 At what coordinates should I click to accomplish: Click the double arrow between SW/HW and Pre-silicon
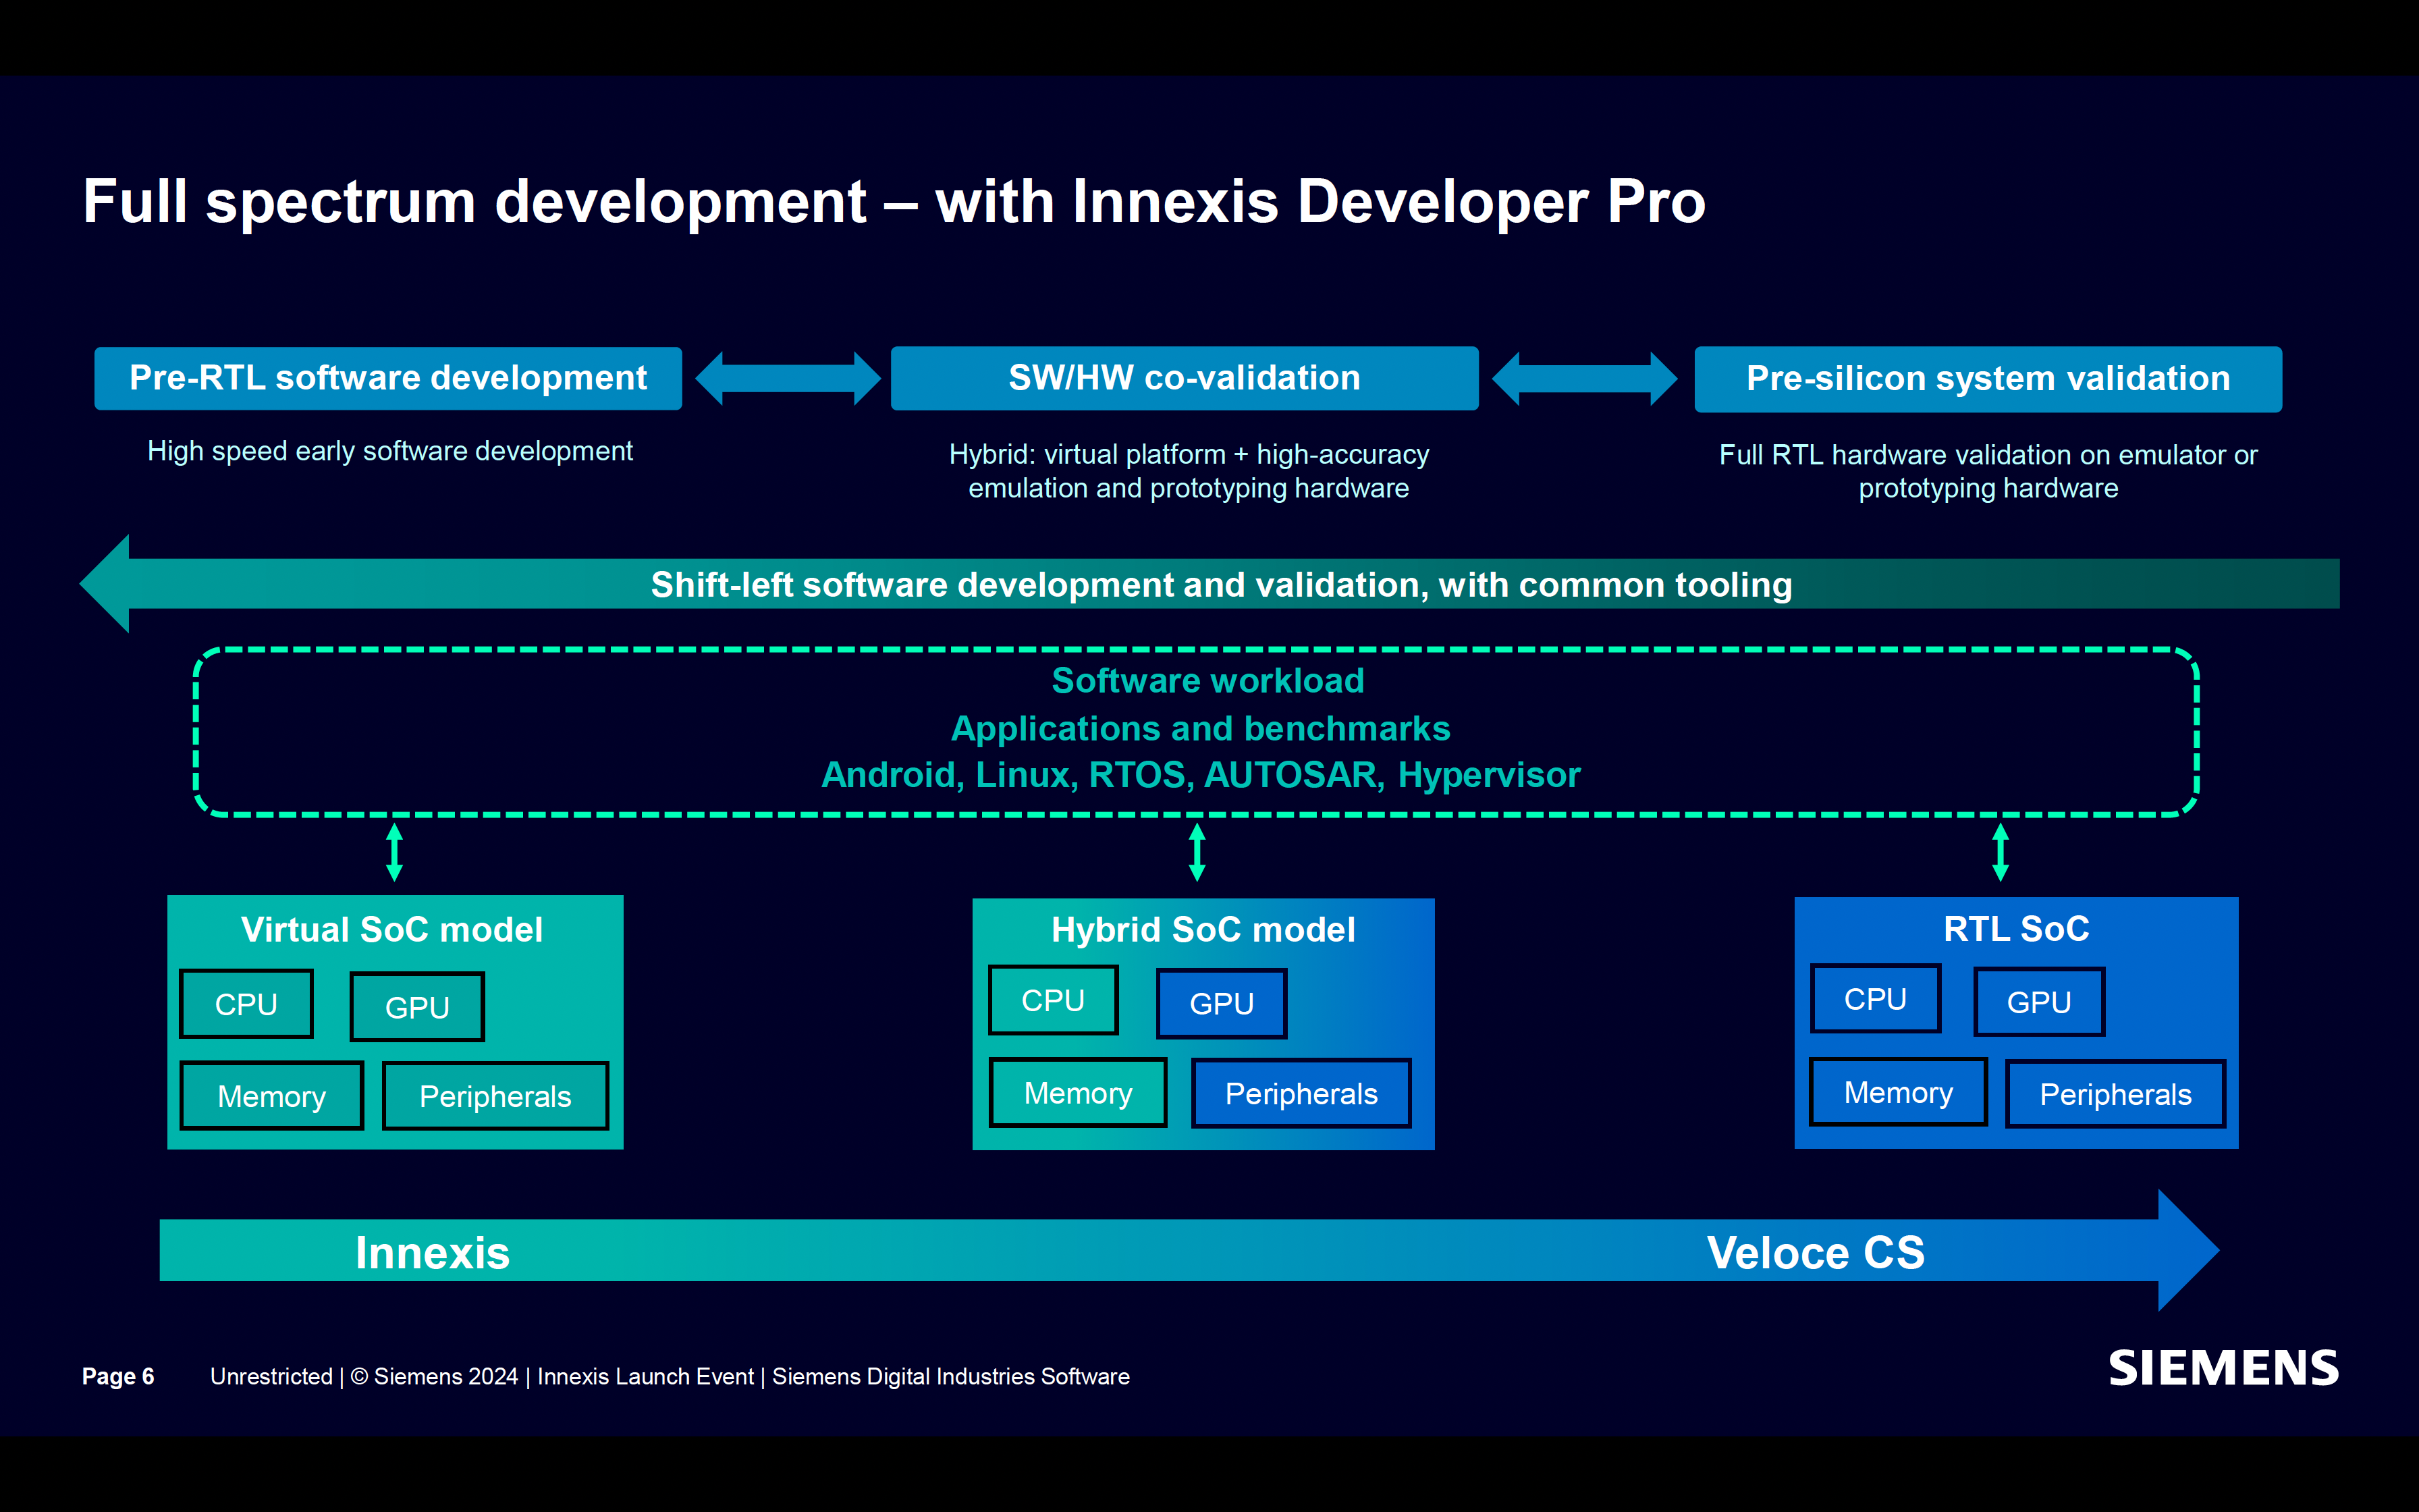[x=1584, y=379]
